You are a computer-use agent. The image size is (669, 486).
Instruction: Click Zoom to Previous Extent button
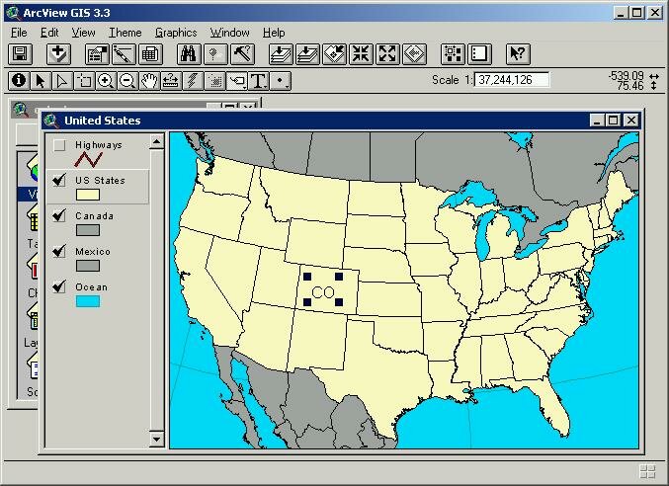[x=414, y=54]
